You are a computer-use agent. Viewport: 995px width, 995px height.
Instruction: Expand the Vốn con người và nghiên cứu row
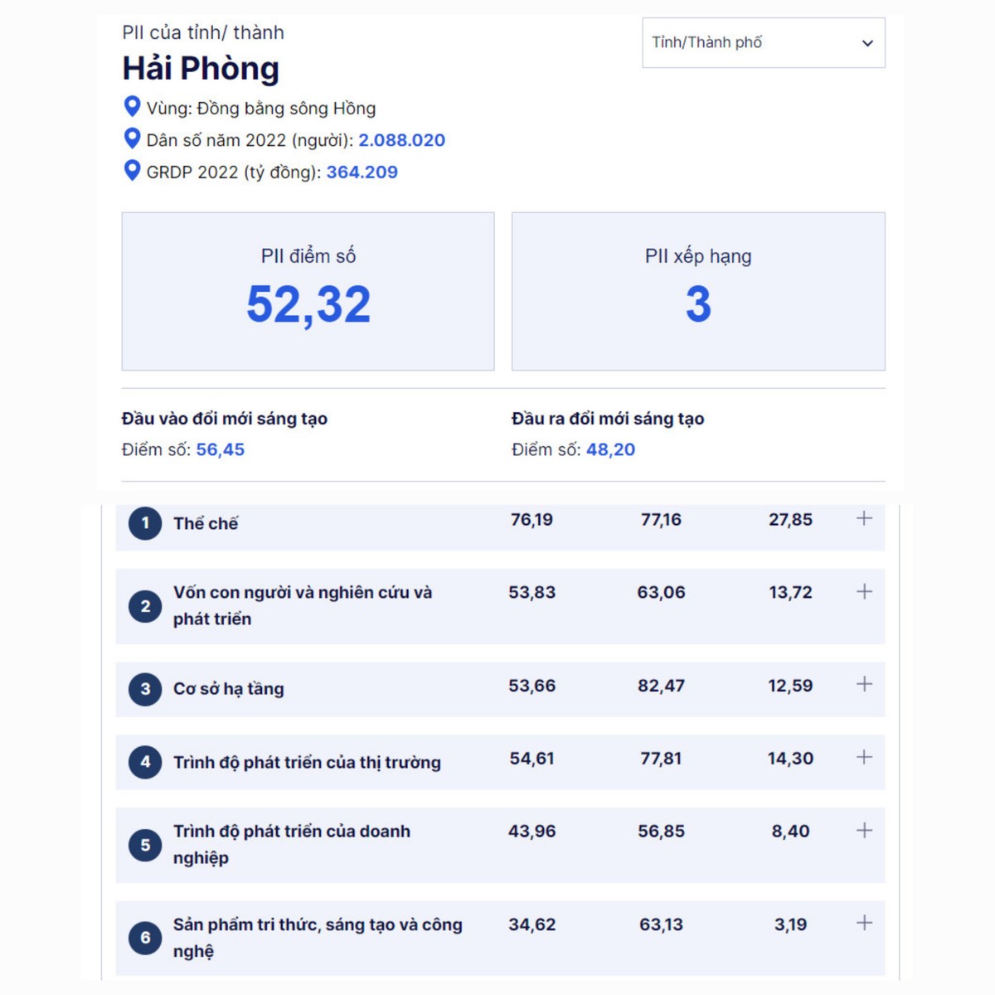863,591
